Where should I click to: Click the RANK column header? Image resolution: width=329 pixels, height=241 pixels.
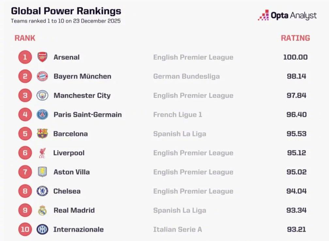tap(25, 38)
